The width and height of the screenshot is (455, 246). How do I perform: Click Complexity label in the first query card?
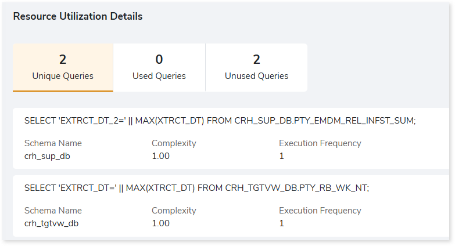174,143
